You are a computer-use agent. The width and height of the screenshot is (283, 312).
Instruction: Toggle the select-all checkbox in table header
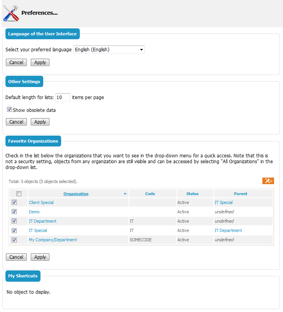(x=19, y=193)
